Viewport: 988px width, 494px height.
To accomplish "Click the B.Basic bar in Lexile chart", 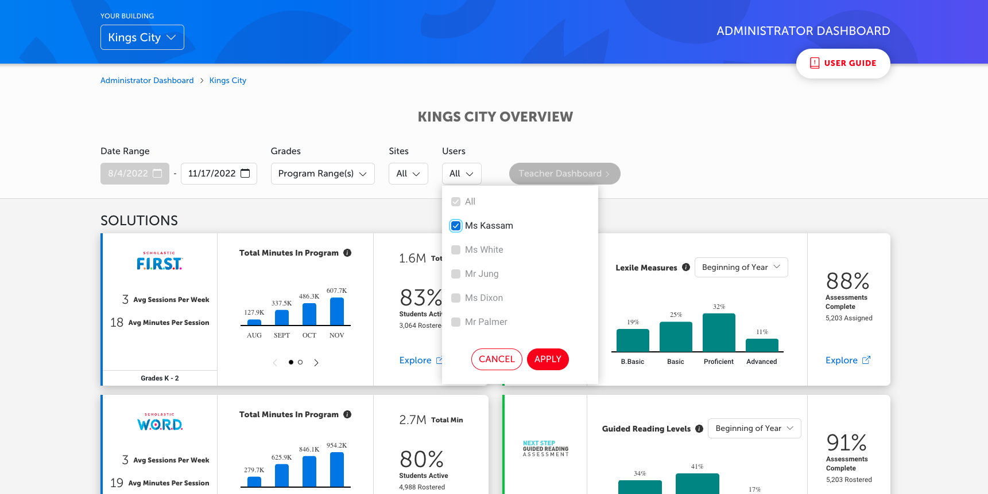I will [633, 340].
